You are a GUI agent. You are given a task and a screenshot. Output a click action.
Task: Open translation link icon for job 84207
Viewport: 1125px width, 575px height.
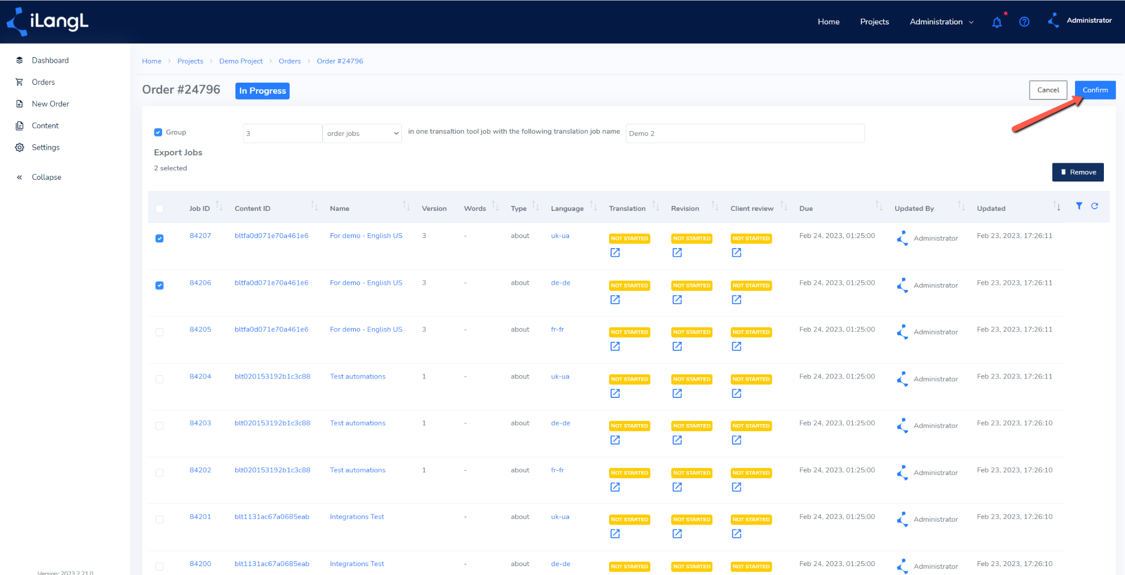[x=615, y=253]
